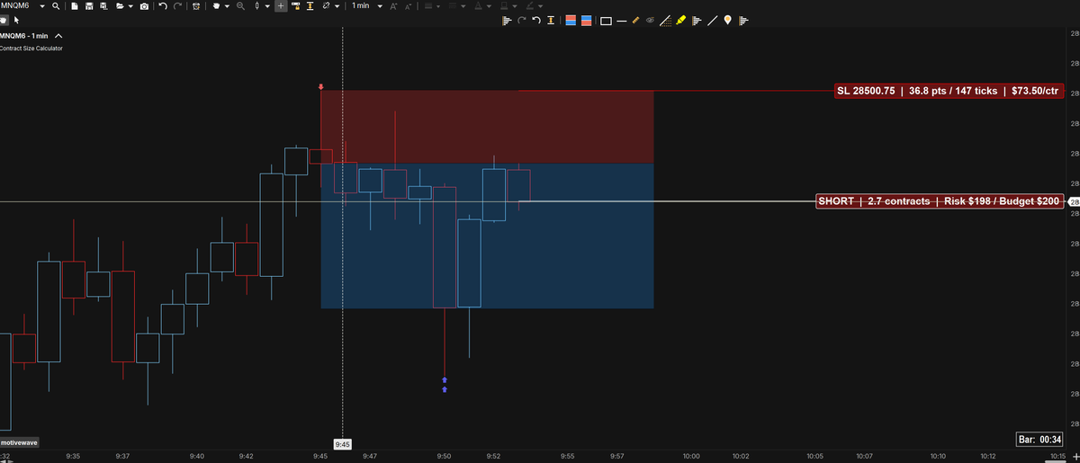This screenshot has width=1080, height=463.
Task: Redo action in top toolbar
Action: 177,6
